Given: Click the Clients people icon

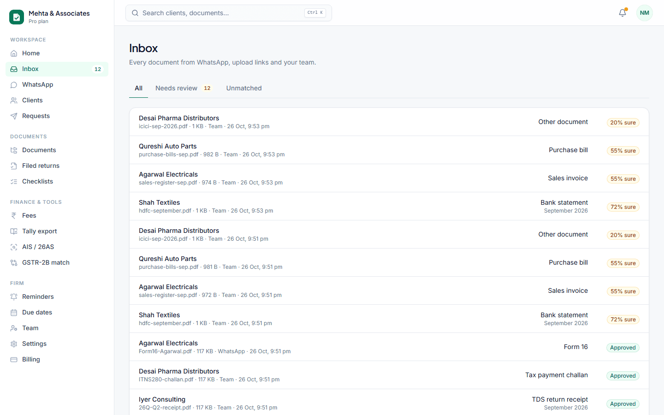Looking at the screenshot, I should pos(14,100).
